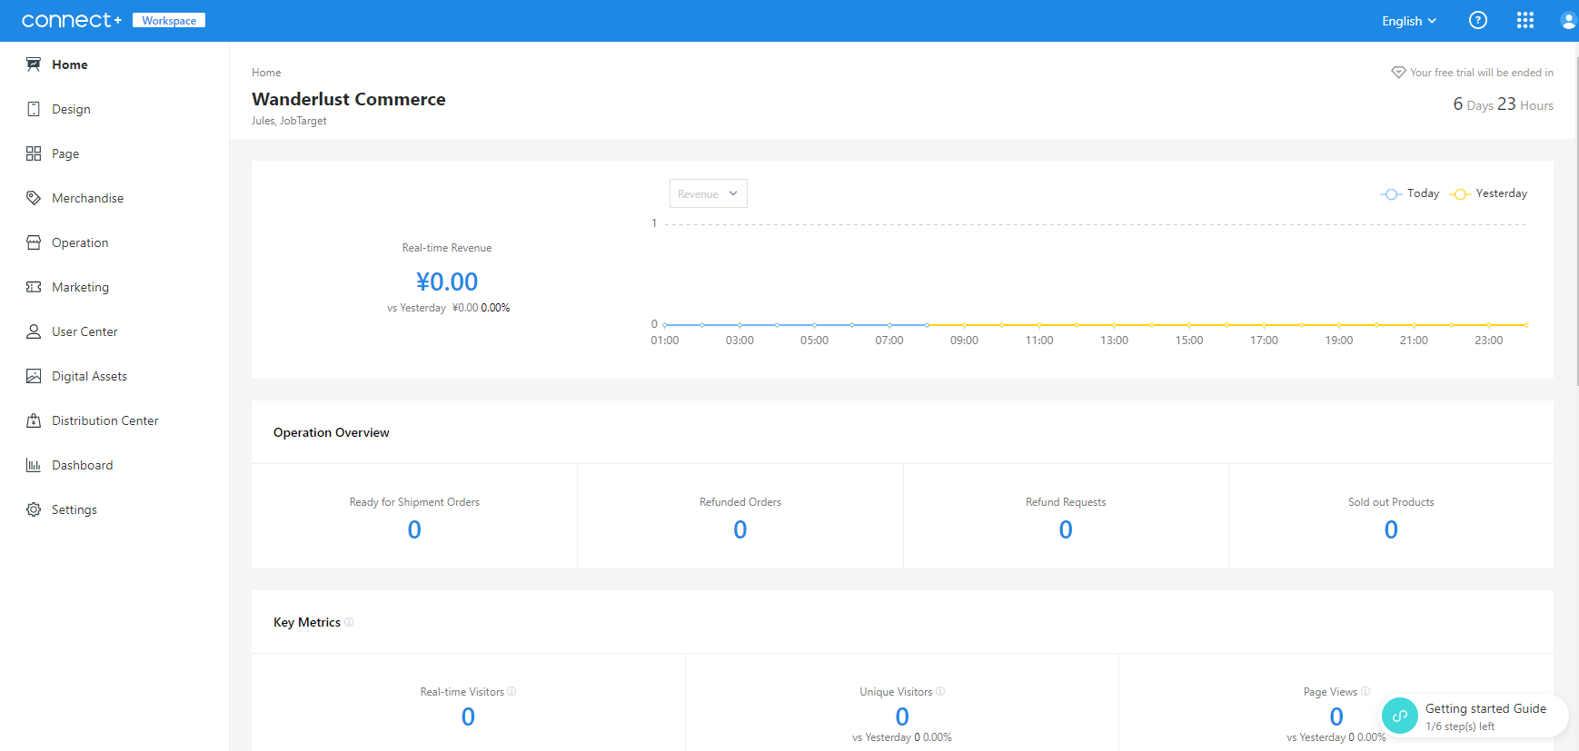The width and height of the screenshot is (1579, 751).
Task: Click the Merchandise tag icon
Action: (34, 198)
